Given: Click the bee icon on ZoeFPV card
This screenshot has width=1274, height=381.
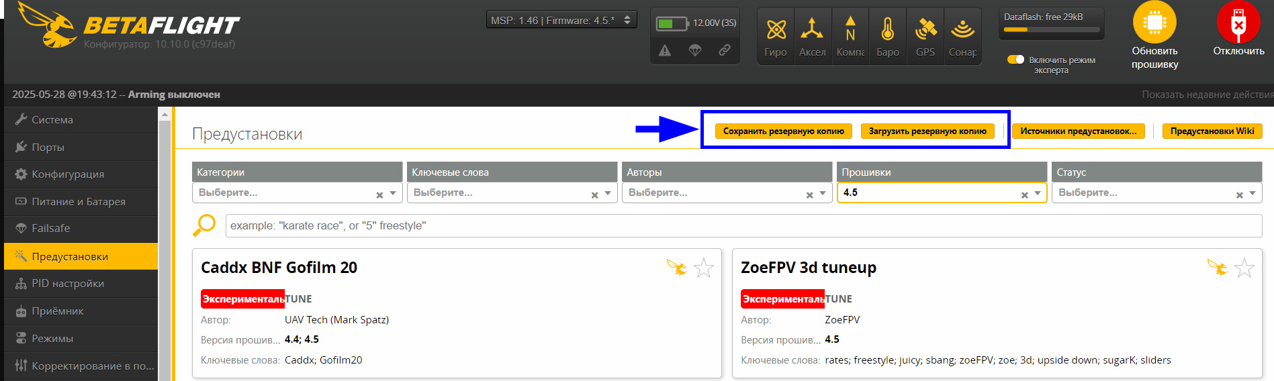Looking at the screenshot, I should pos(1218,268).
